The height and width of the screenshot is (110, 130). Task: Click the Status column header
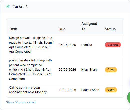pyautogui.click(x=110, y=29)
